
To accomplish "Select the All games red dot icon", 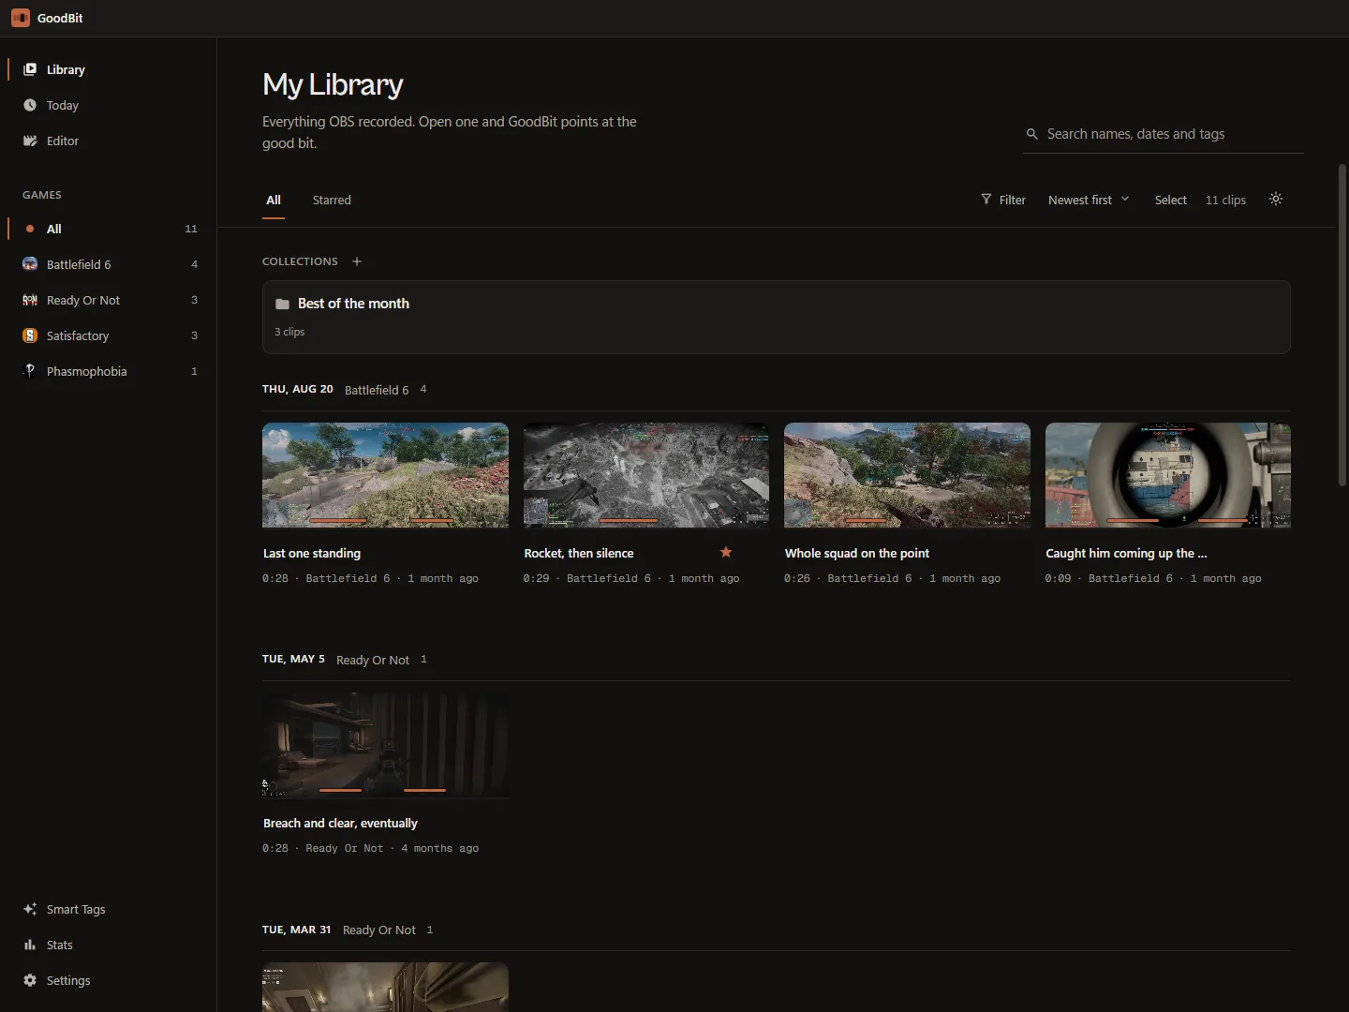I will click(x=30, y=229).
